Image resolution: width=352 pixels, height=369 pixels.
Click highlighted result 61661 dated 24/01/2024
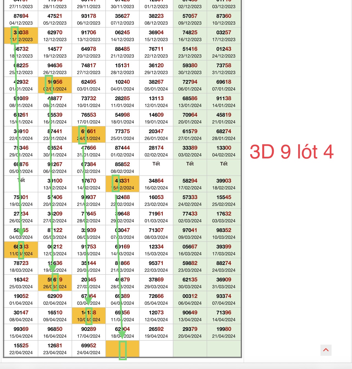tap(89, 135)
